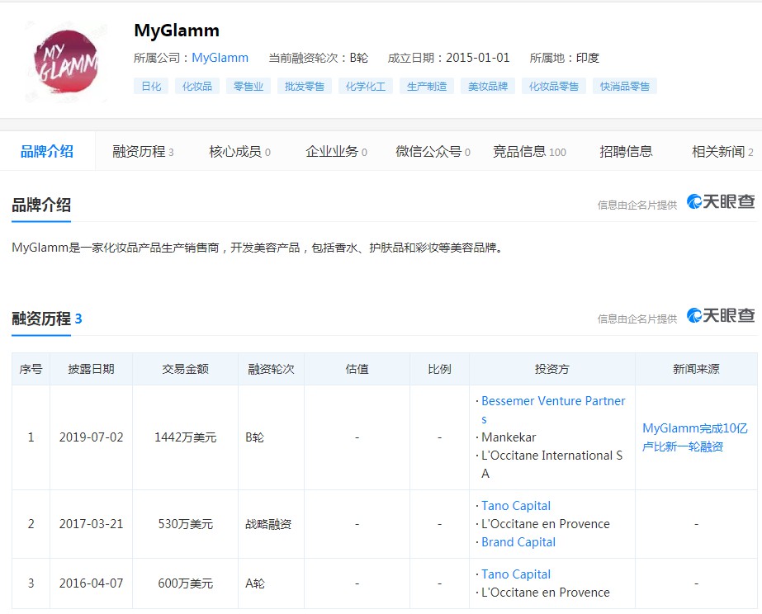Click the 成立日期 2015-01-01 text
The height and width of the screenshot is (614, 762).
(448, 58)
